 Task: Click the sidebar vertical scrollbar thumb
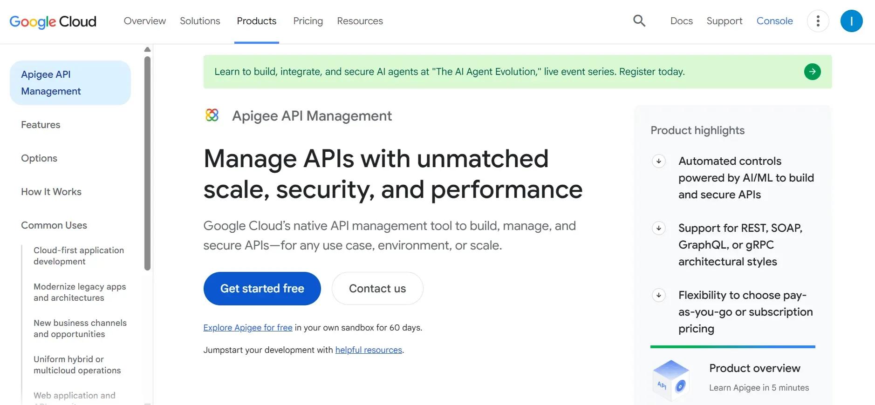pyautogui.click(x=147, y=163)
